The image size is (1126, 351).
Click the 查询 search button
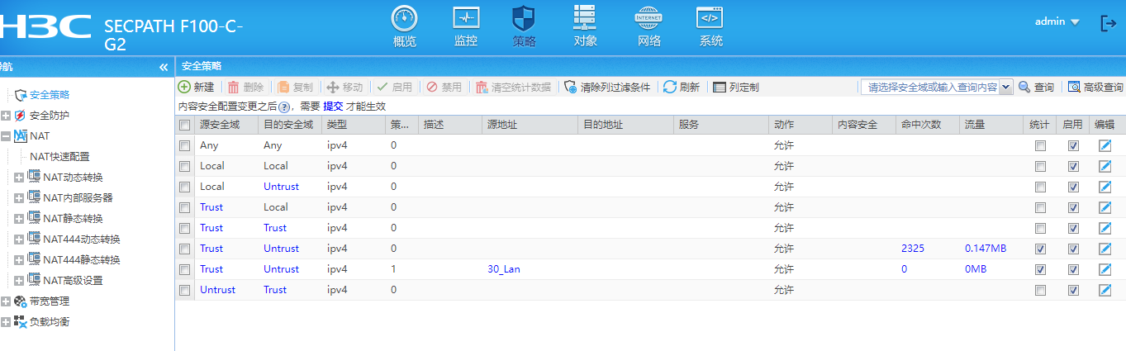click(1036, 87)
